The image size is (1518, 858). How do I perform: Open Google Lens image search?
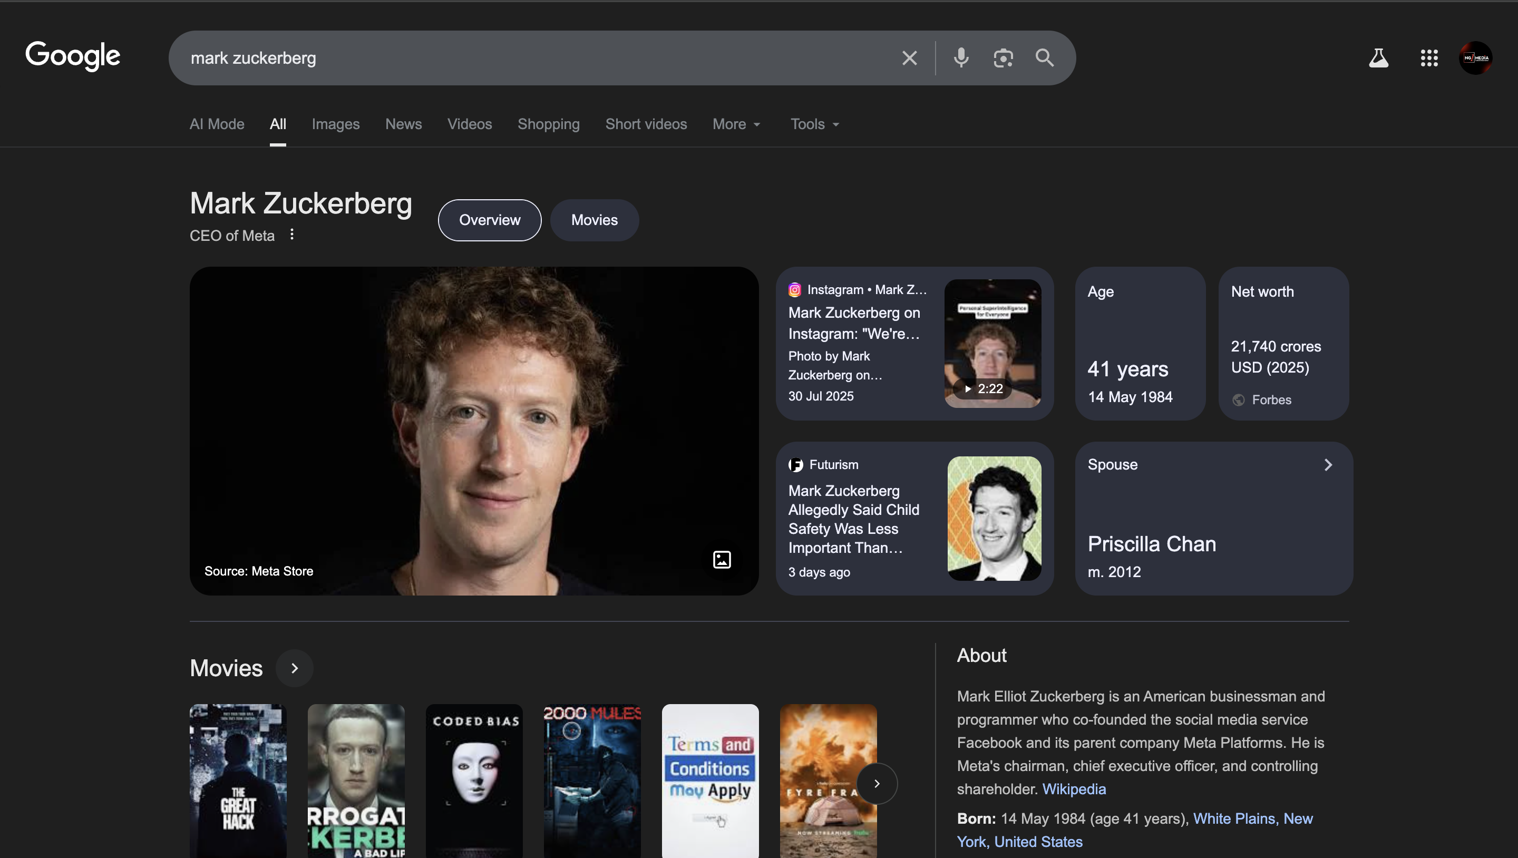coord(1003,57)
